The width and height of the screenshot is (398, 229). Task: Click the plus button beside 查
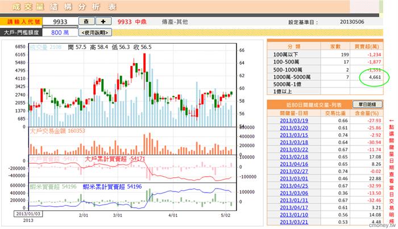105,21
